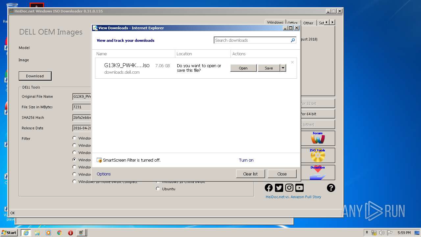Click downloads.dell.com source text

point(122,72)
